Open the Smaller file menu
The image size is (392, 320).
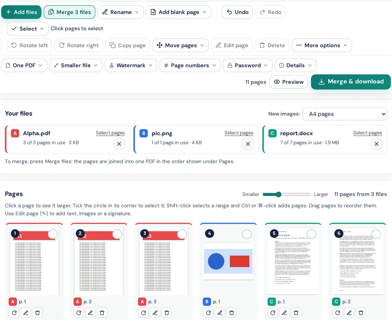[76, 65]
